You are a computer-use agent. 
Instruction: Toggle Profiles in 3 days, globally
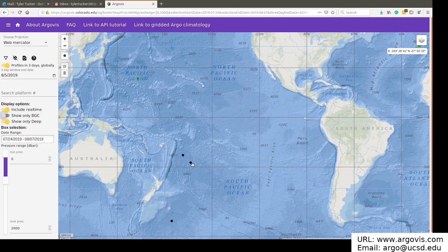pyautogui.click(x=6, y=65)
